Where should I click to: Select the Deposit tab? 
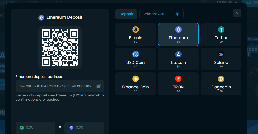[126, 14]
